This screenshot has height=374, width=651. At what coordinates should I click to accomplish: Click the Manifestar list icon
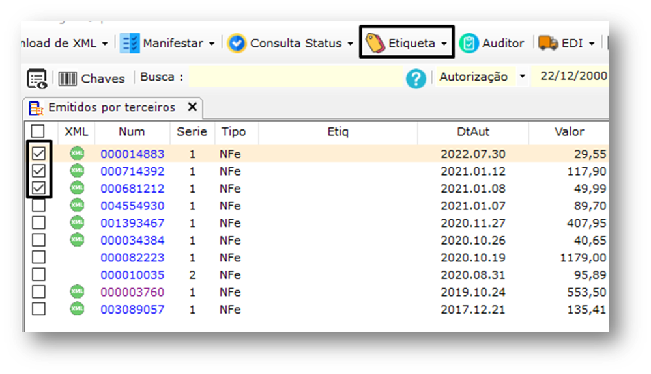[130, 43]
